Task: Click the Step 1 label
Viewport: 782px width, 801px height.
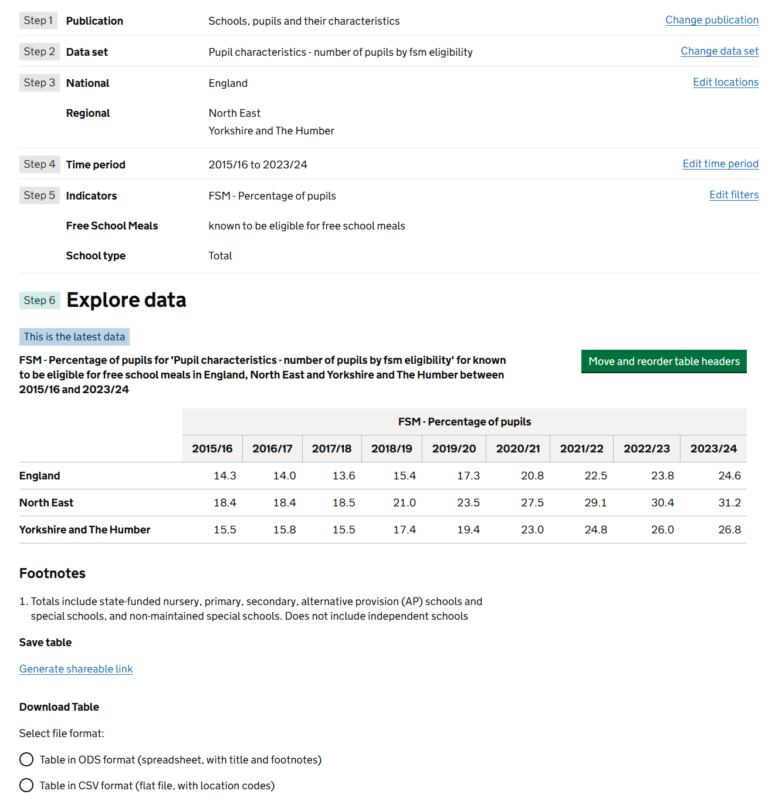Action: 38,21
